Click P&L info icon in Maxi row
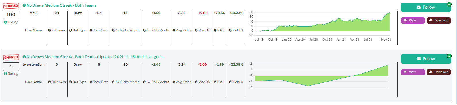Viewport: 457px width, 105px height. pyautogui.click(x=215, y=30)
